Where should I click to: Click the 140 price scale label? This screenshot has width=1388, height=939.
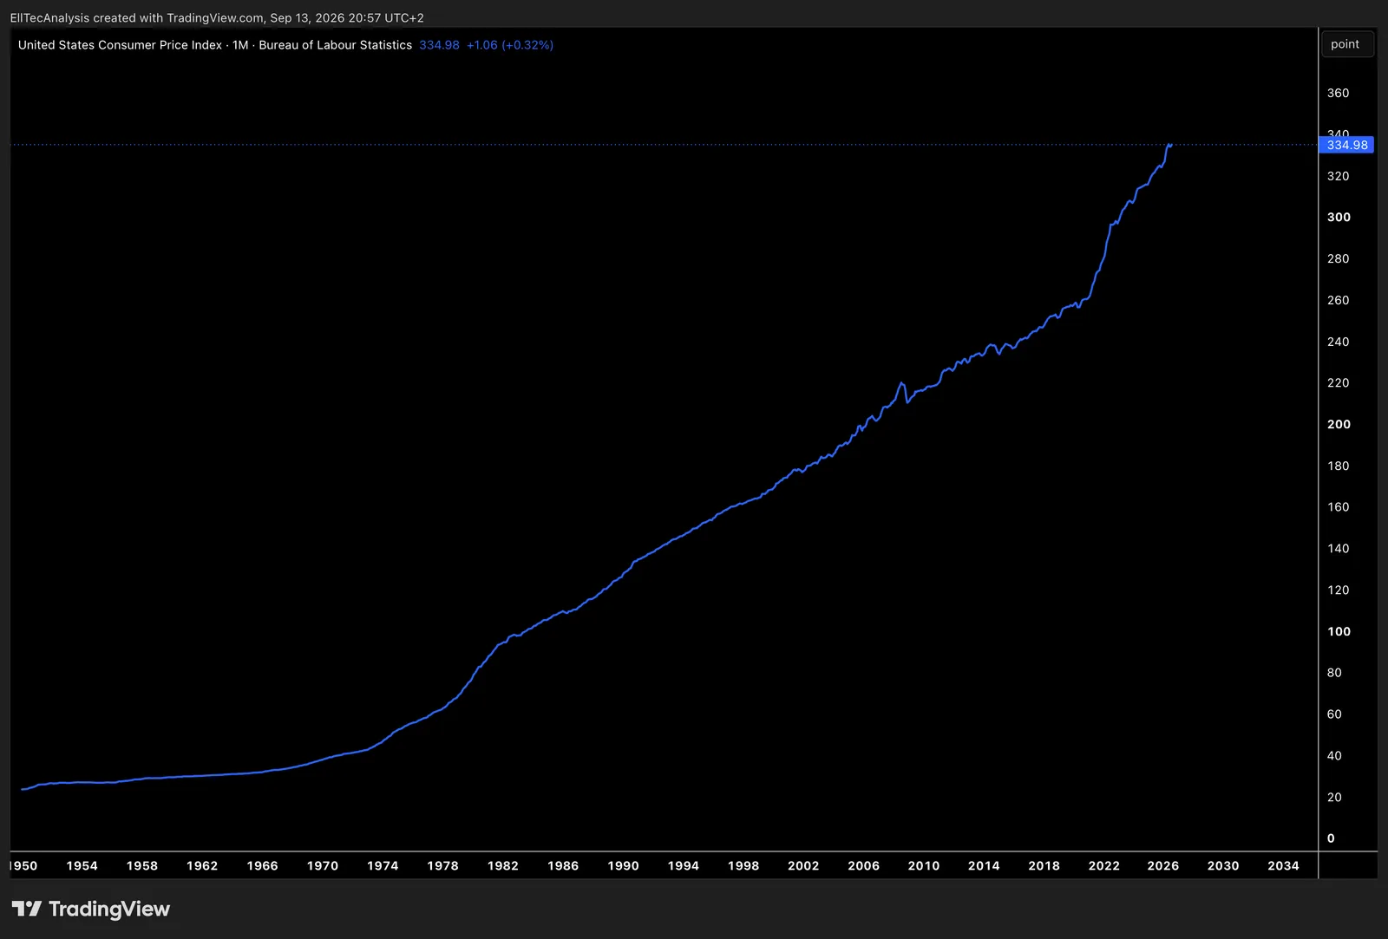[x=1338, y=548]
